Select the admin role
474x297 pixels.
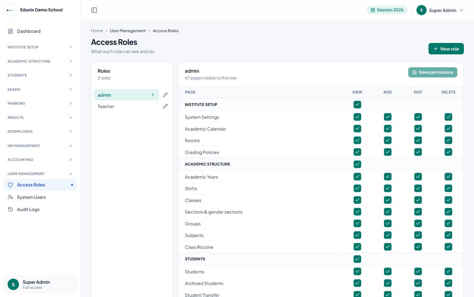click(126, 95)
